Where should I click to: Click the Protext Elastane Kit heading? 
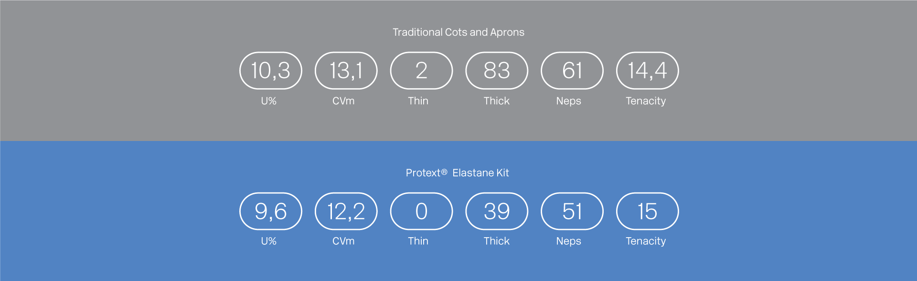[458, 173]
